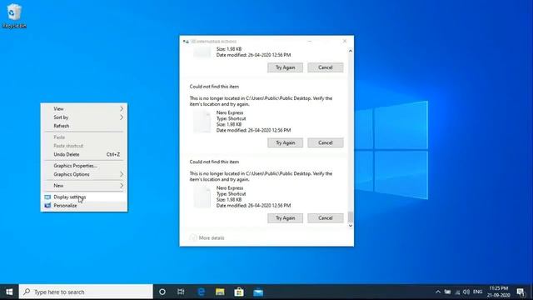Click the bottom Cancel button
Image resolution: width=533 pixels, height=300 pixels.
coord(326,218)
